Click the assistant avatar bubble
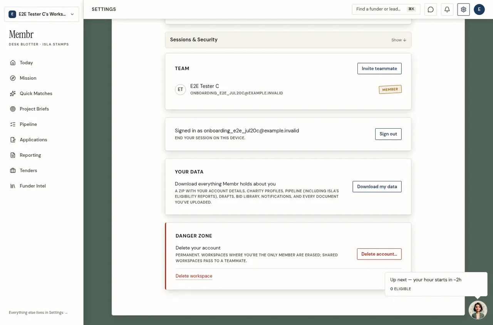 click(x=478, y=310)
